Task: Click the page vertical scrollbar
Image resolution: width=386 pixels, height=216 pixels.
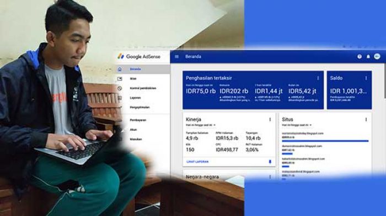Action: tap(385, 81)
